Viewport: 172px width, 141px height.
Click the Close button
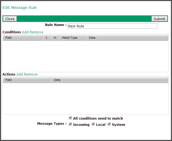[10, 19]
